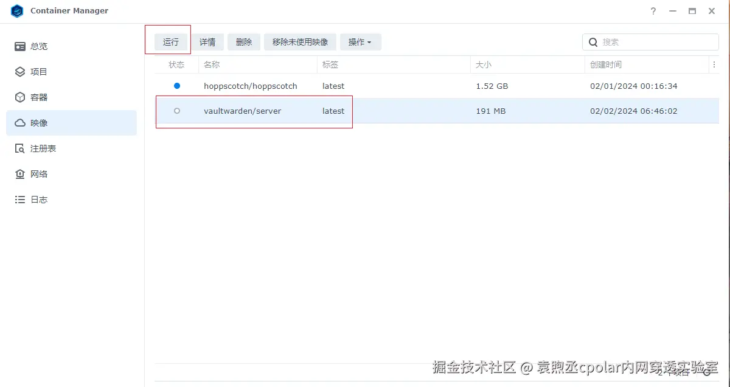Select hoppscotch/hoppscotch image name
730x387 pixels.
251,86
